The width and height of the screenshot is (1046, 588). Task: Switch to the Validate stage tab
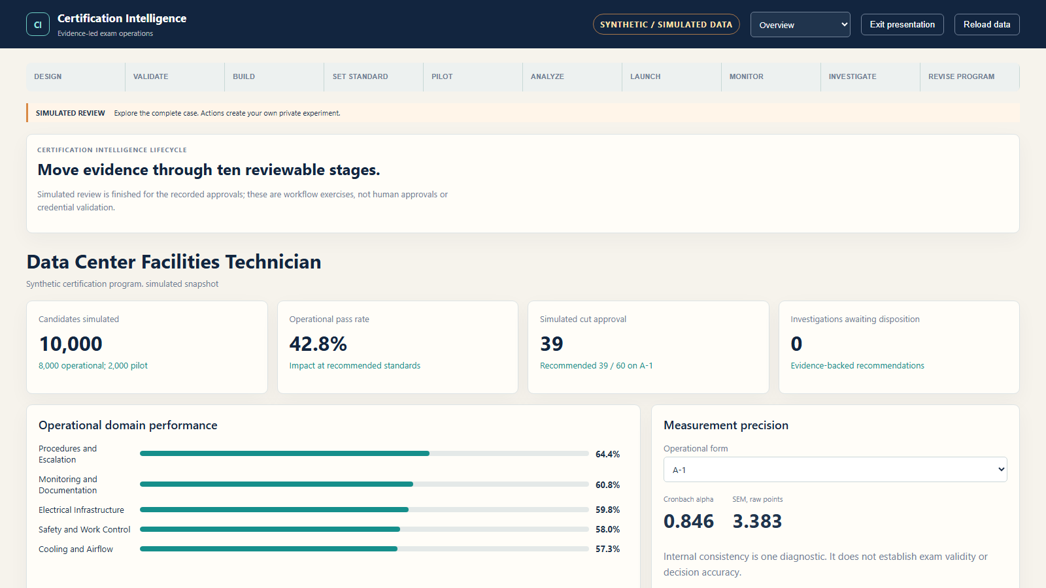coord(175,76)
